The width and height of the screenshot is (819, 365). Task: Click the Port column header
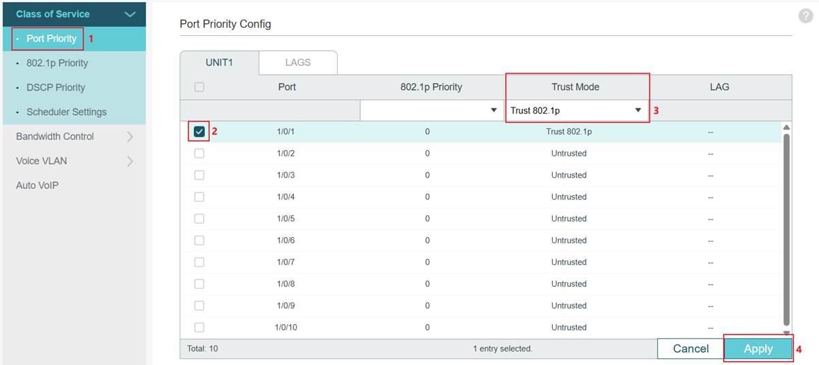tap(287, 87)
